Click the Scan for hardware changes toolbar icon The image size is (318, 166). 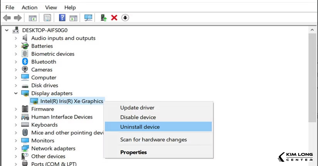tap(88, 17)
